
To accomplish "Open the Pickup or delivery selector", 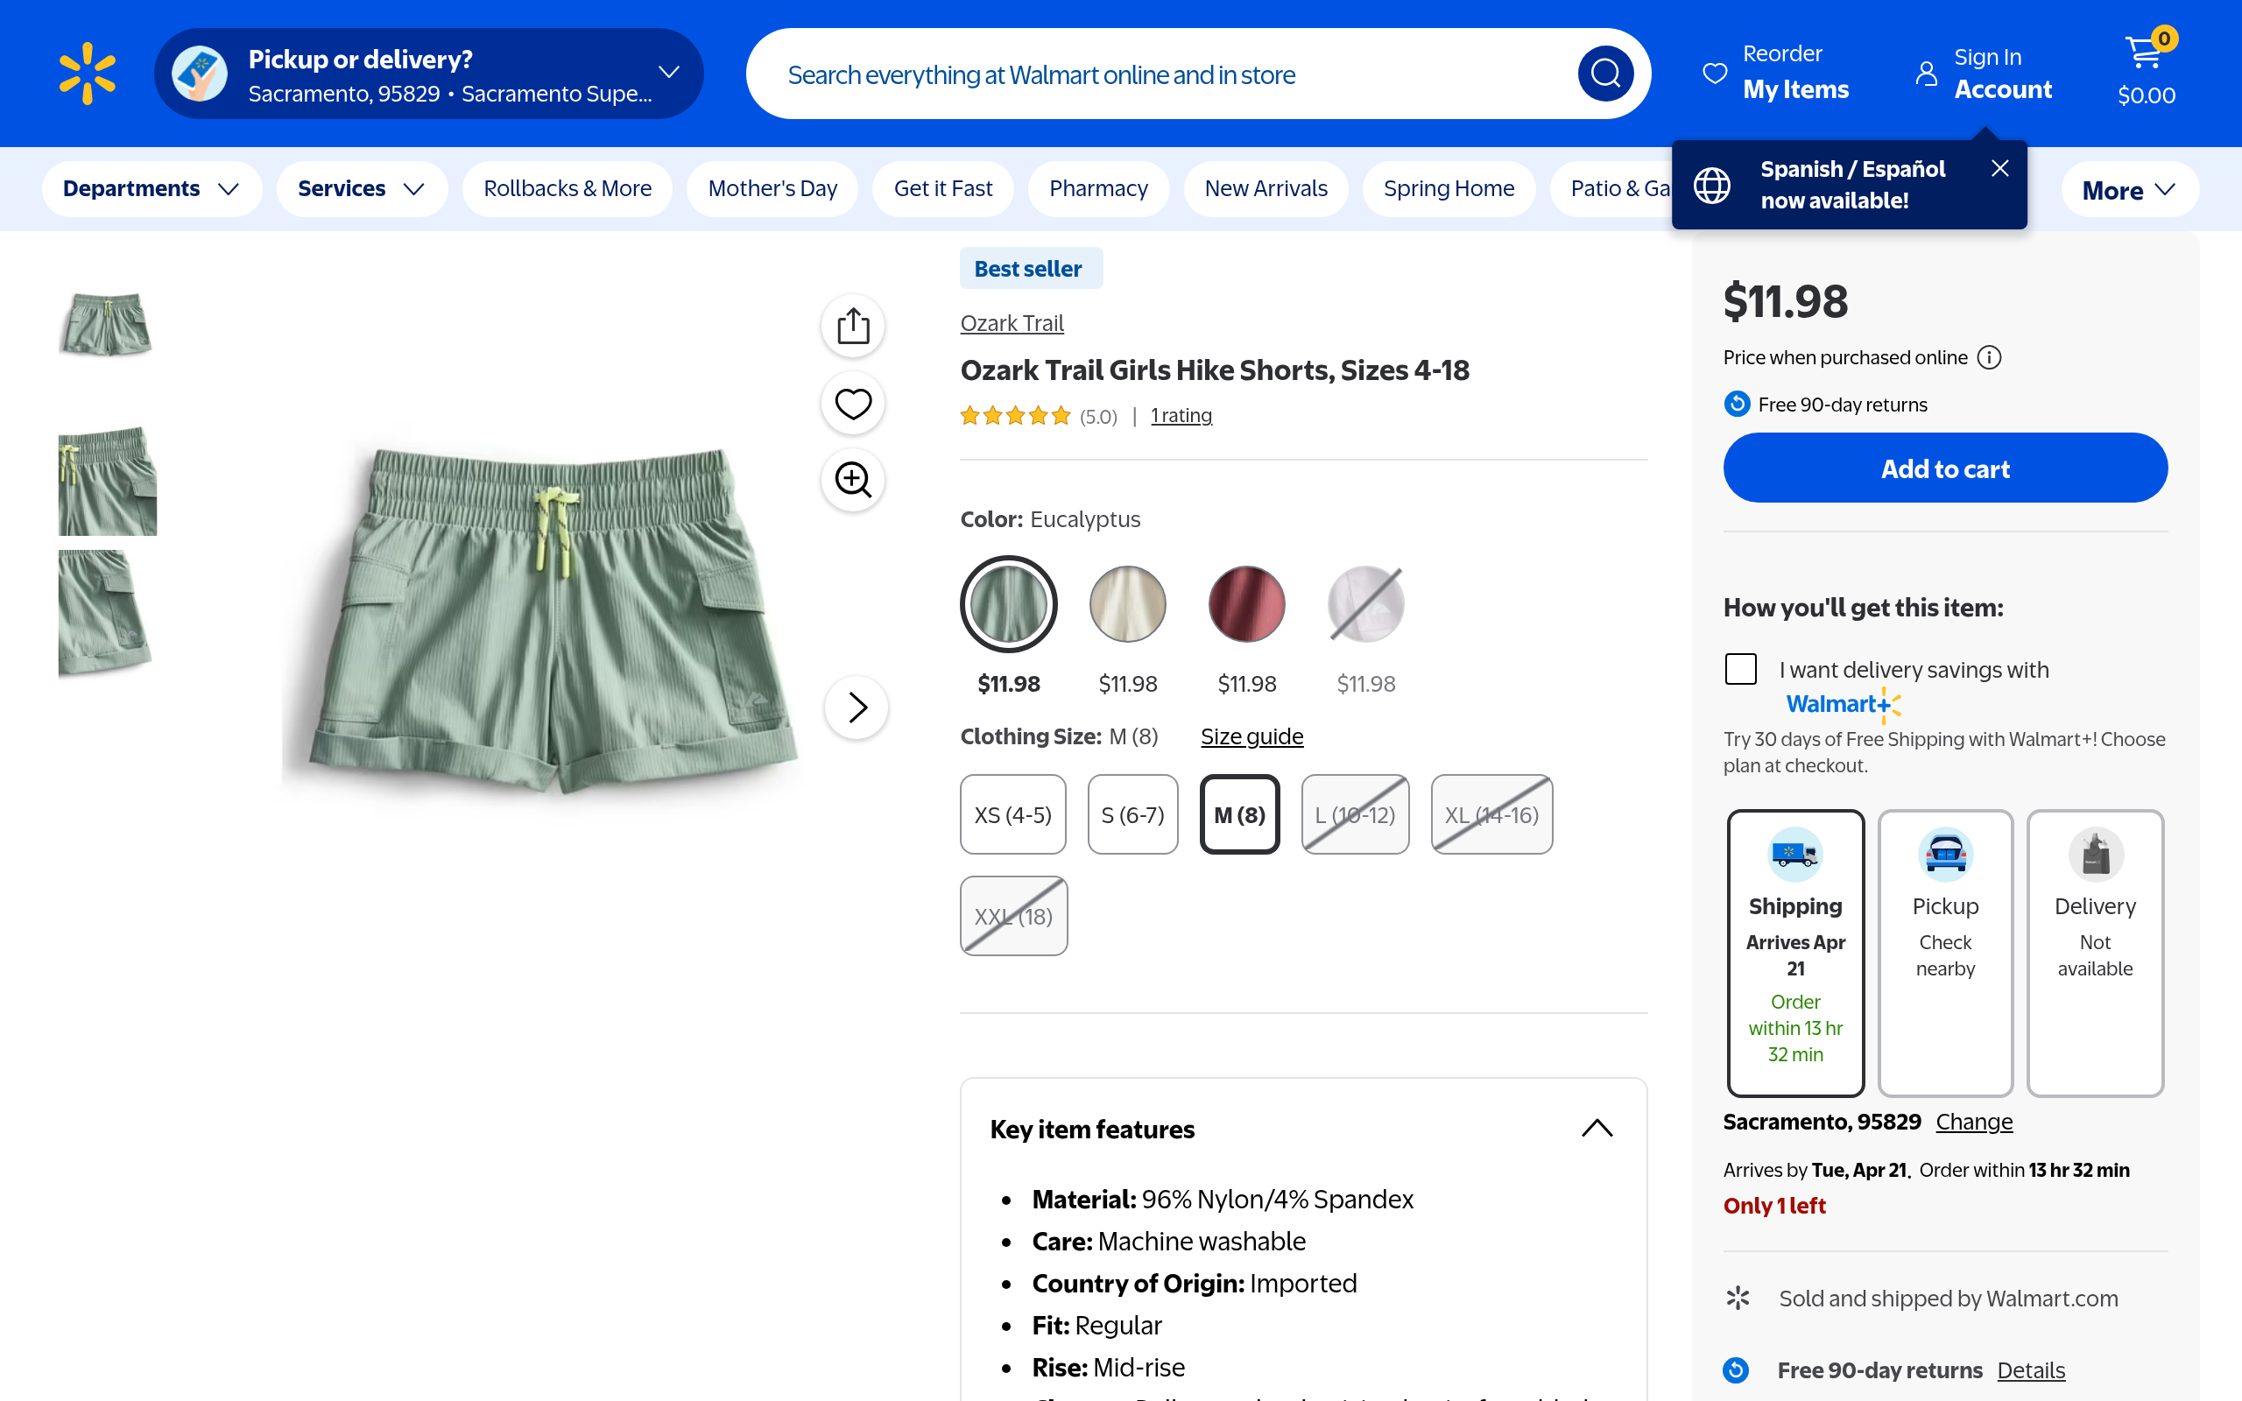I will tap(428, 74).
